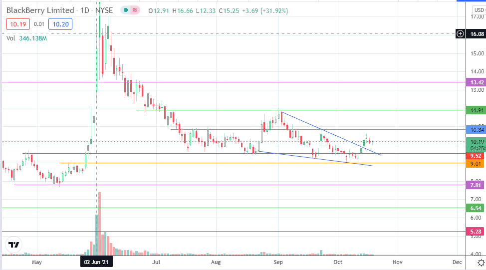Image resolution: width=486 pixels, height=270 pixels.
Task: Click the plus icon beside 16.08 price
Action: click(460, 34)
